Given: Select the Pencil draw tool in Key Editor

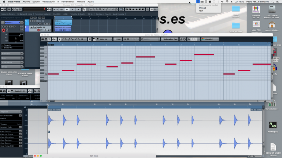Looking at the screenshot, I should (63, 39).
